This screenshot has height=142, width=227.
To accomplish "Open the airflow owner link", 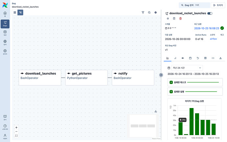I will pos(214,39).
